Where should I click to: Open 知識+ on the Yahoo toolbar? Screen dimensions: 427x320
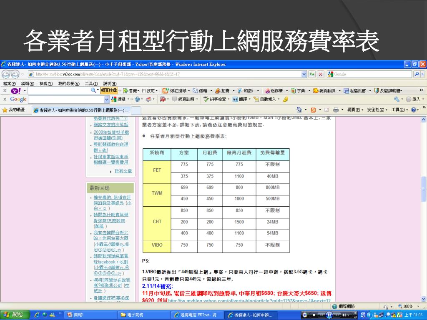245,90
